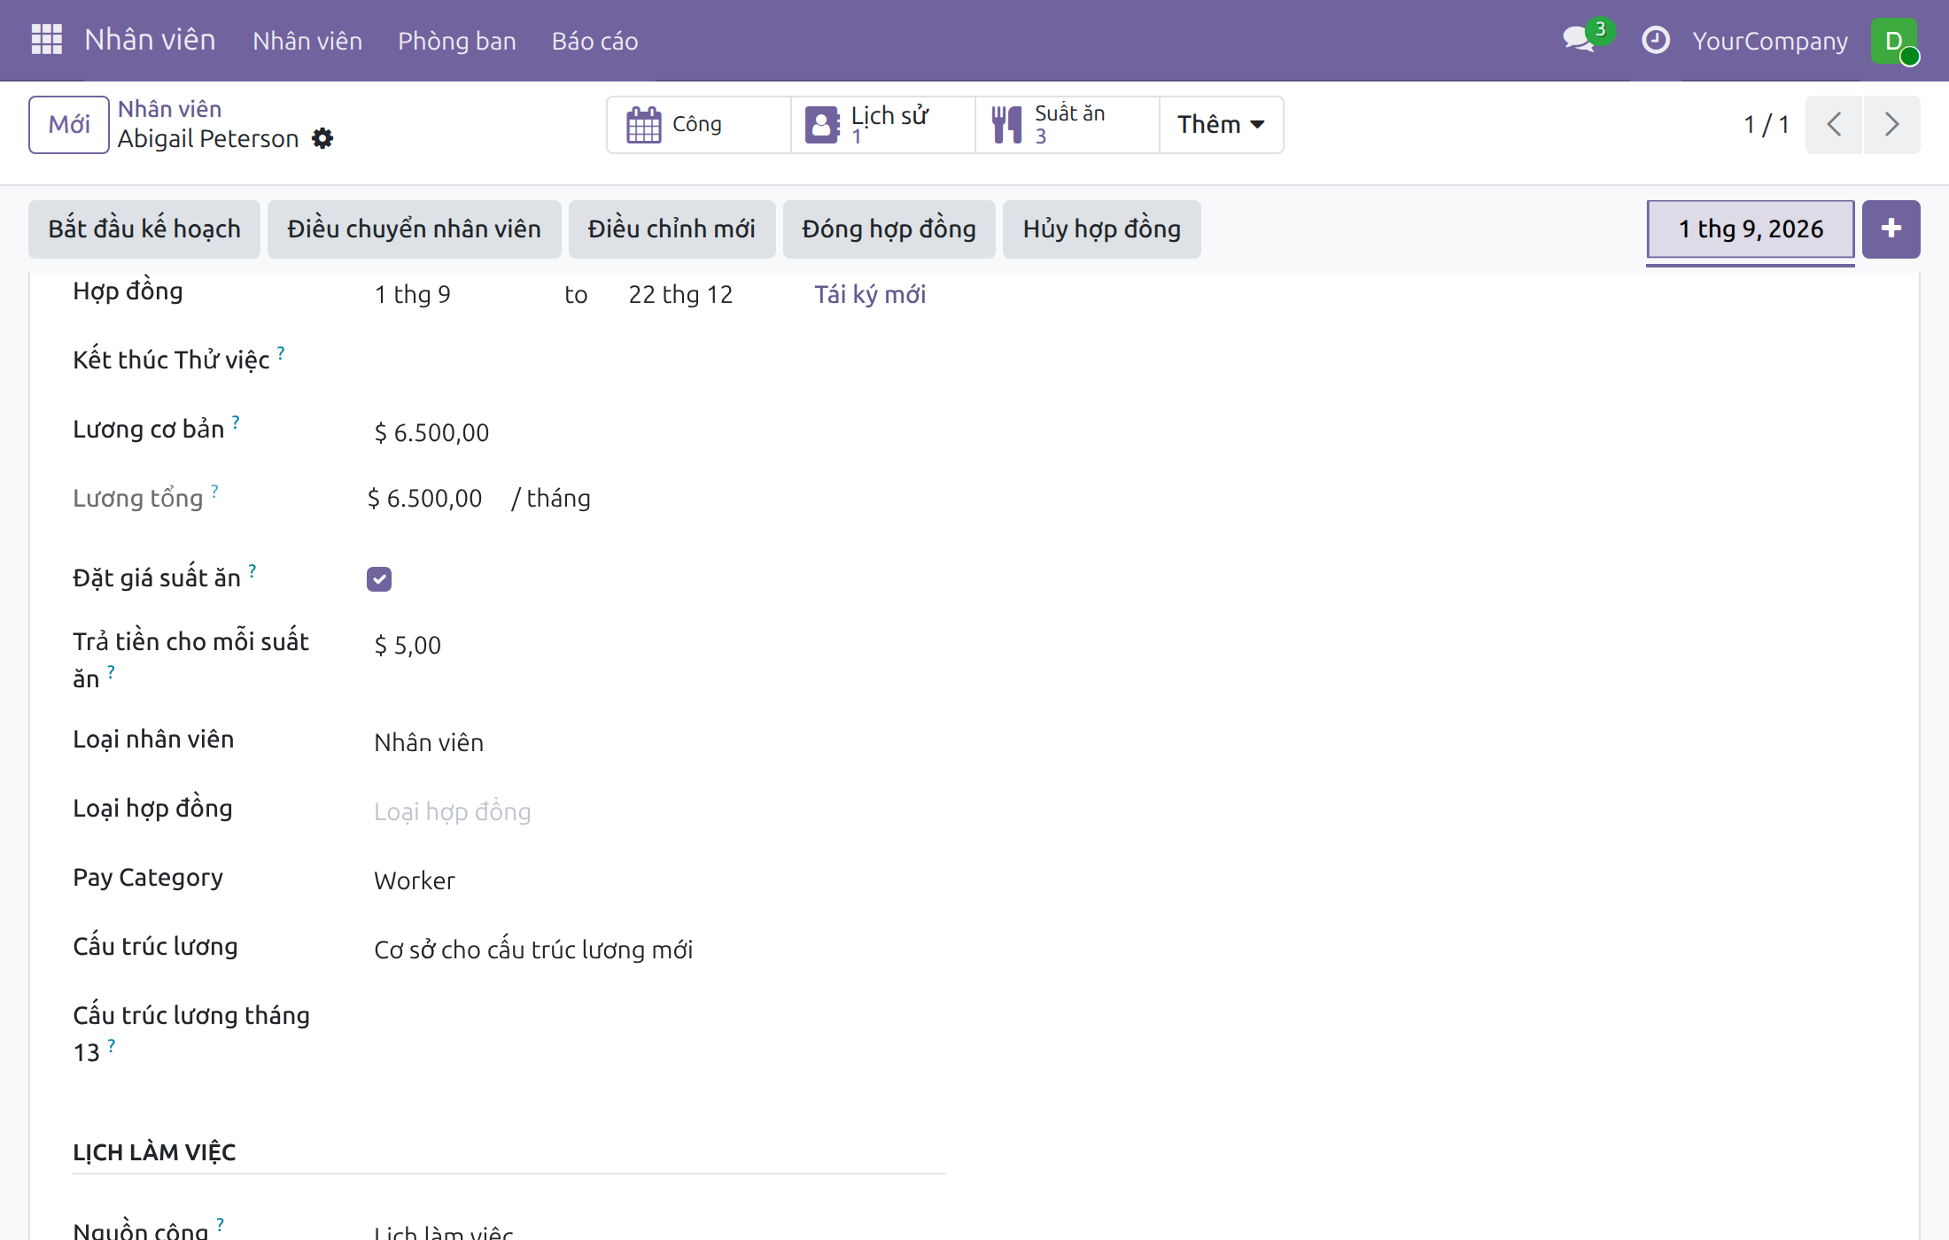
Task: Select the 1 thg 9, 2026 version tab
Action: coord(1751,229)
